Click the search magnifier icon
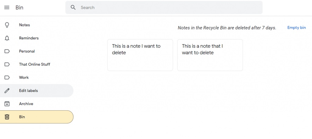The width and height of the screenshot is (312, 139). click(x=73, y=7)
